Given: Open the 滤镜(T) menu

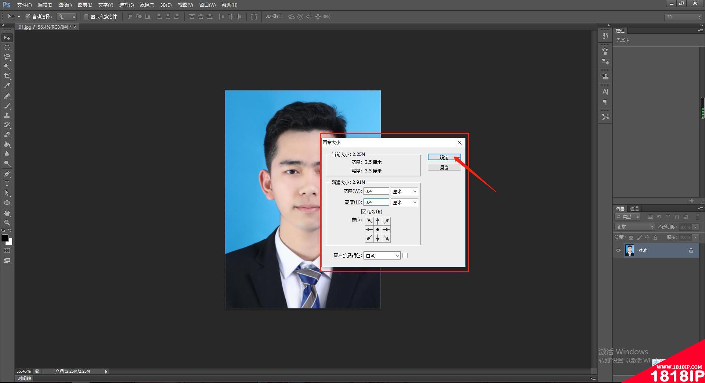Looking at the screenshot, I should (x=147, y=5).
